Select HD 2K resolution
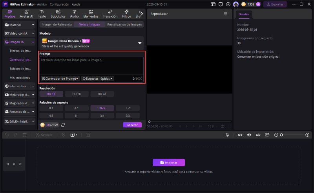Screen dimensions: 314x193 [x=77, y=94]
